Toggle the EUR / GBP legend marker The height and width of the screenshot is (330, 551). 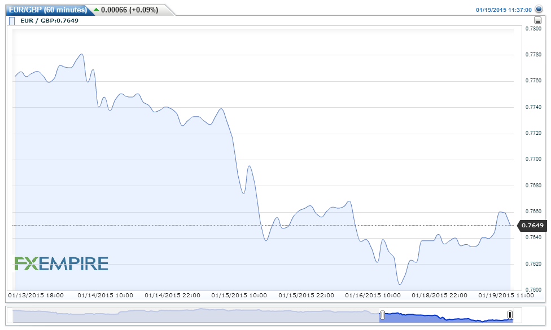(12, 21)
